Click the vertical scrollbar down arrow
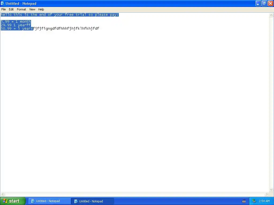274x205 pixels. [271, 190]
